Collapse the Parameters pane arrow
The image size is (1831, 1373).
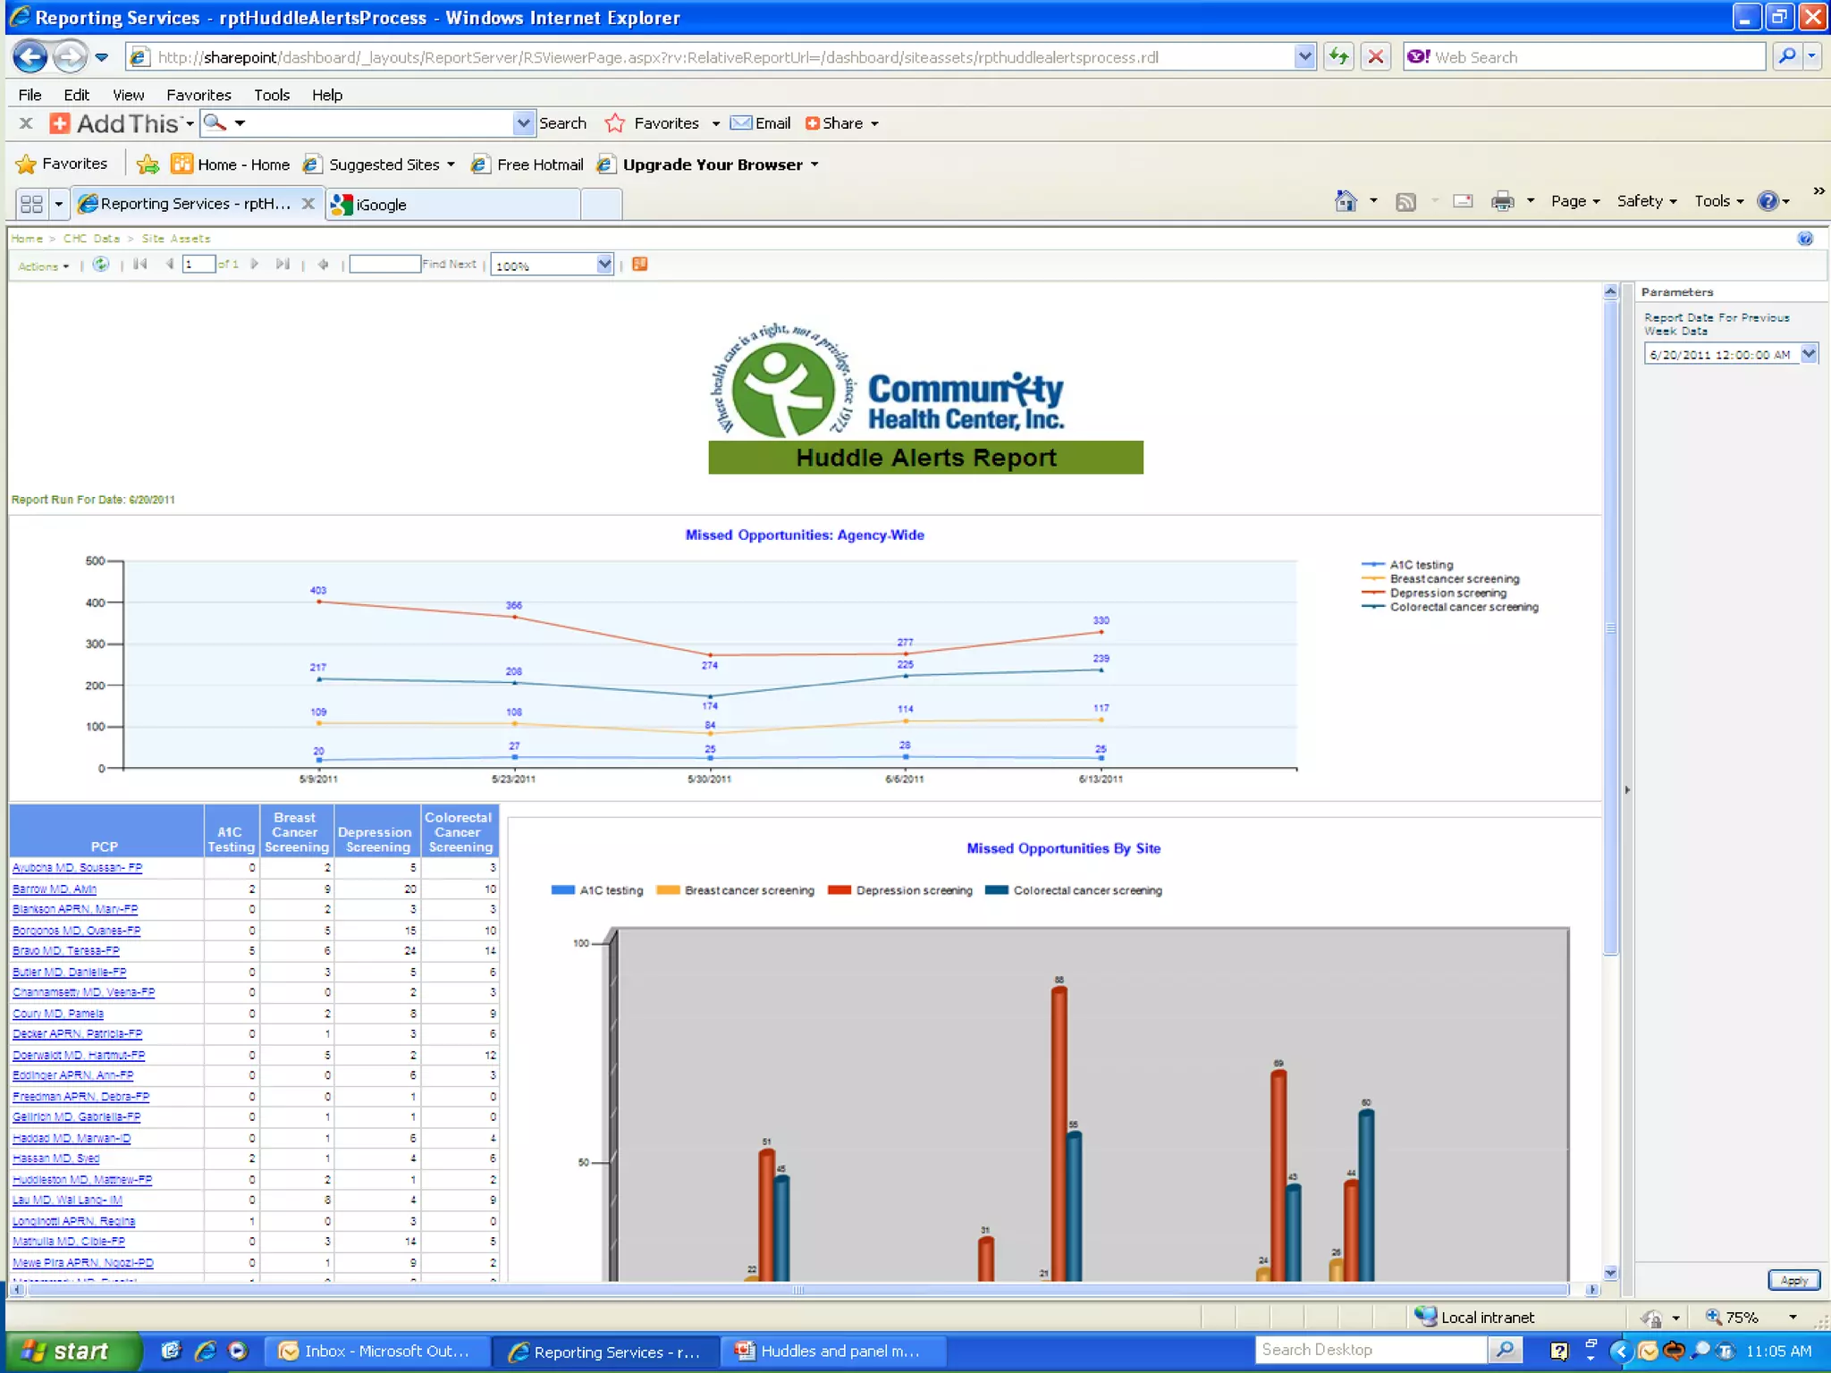tap(1627, 790)
